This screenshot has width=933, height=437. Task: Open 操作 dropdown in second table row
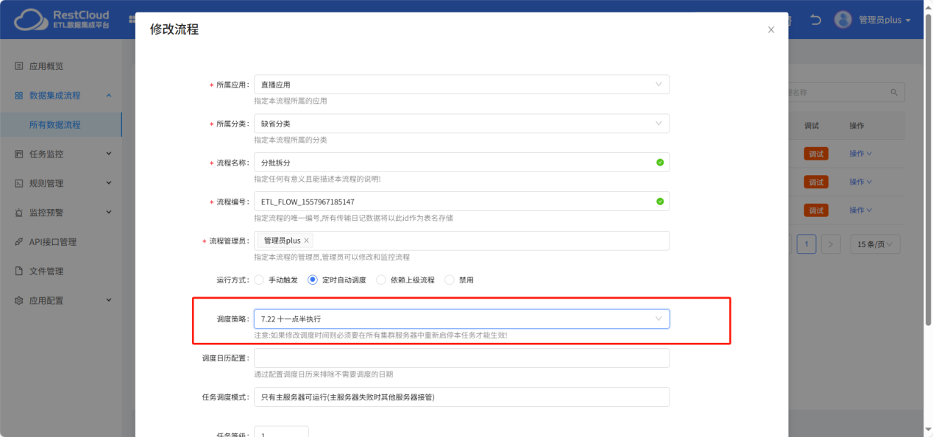coord(860,182)
